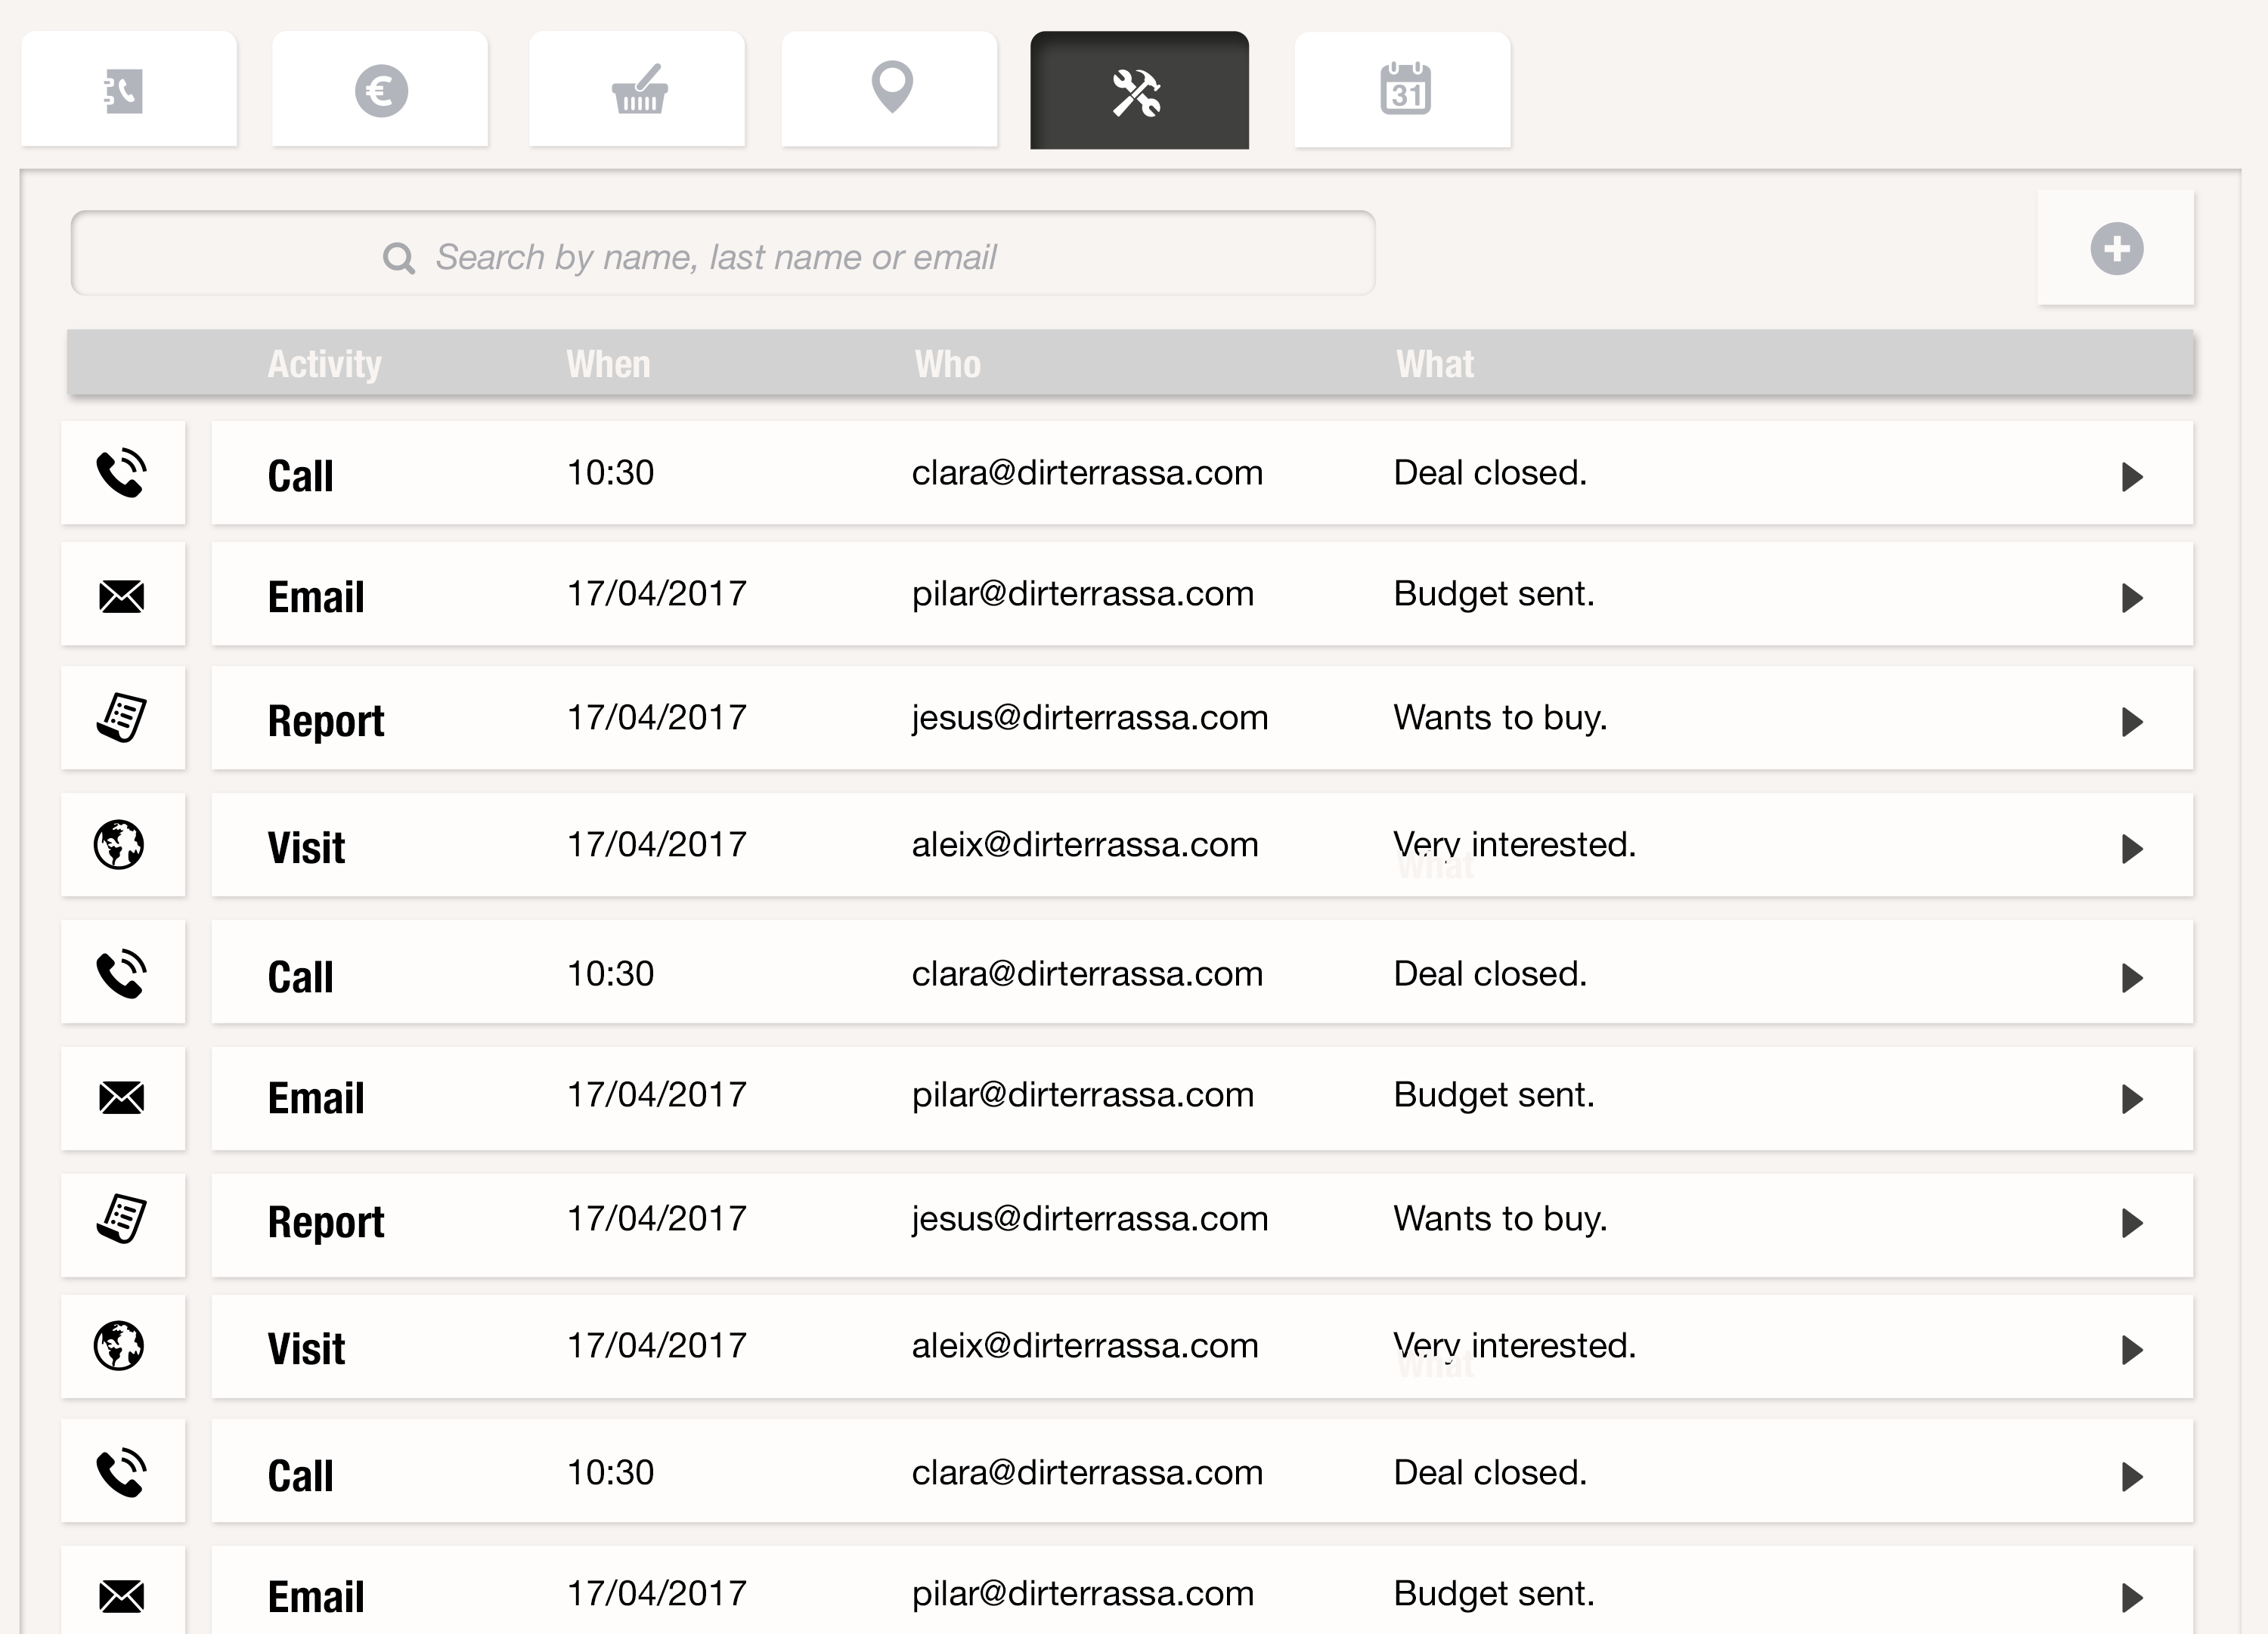Click envelope icon of second Email row

(123, 1098)
